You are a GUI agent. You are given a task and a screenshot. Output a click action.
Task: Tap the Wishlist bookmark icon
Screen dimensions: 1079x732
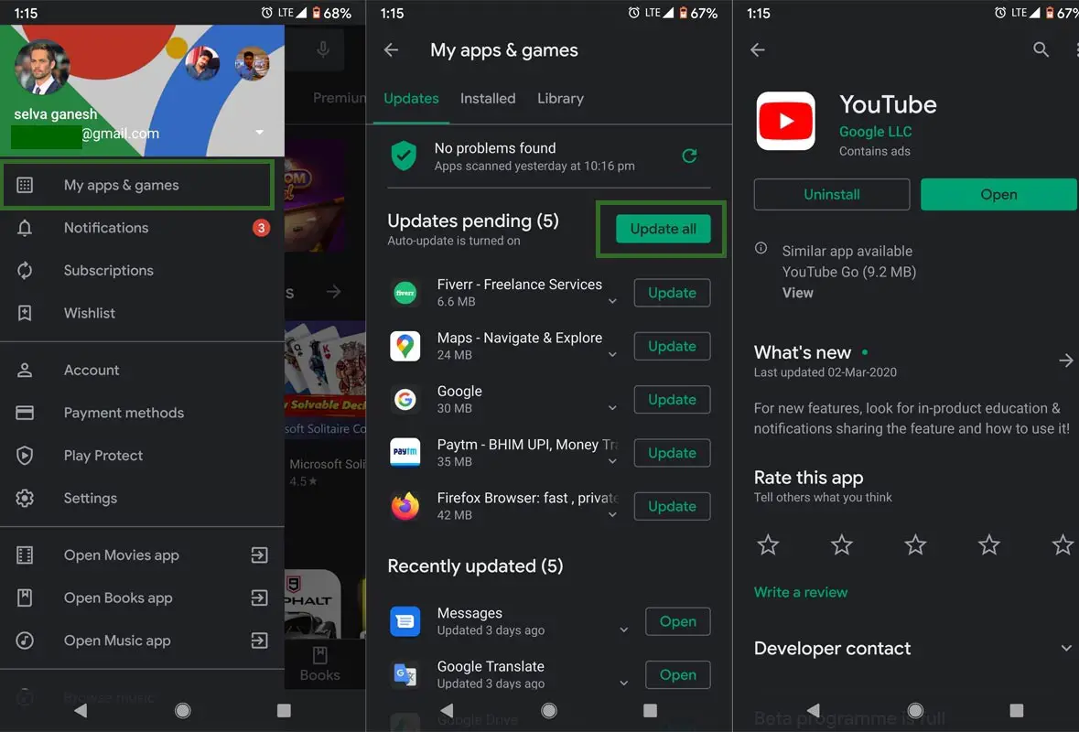[25, 313]
